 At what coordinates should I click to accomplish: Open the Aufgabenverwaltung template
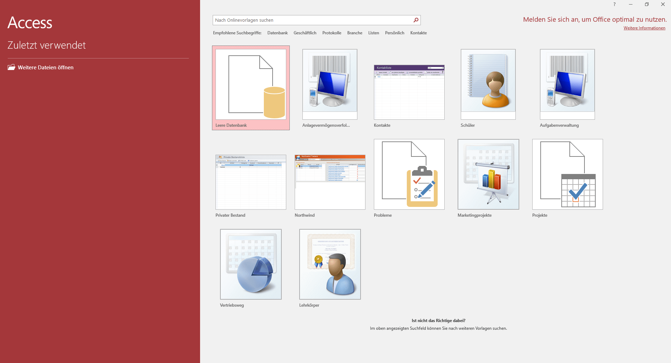click(x=567, y=84)
